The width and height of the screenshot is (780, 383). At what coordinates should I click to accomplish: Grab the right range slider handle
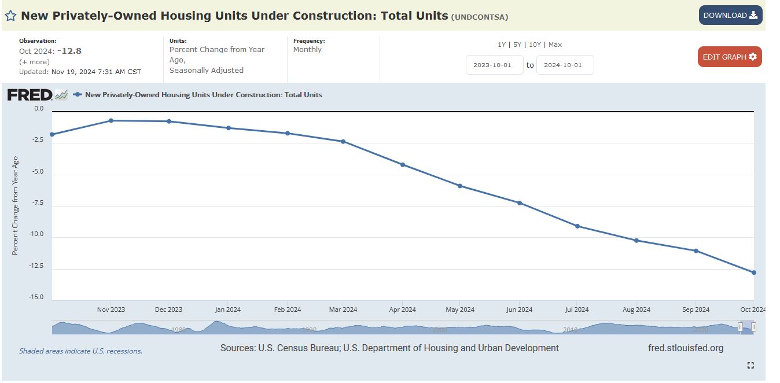point(753,327)
